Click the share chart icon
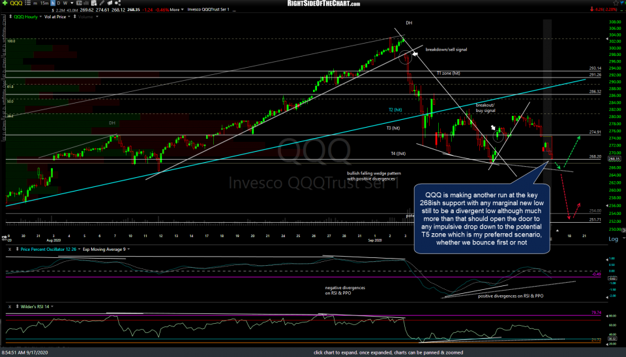The height and width of the screenshot is (357, 626). pyautogui.click(x=118, y=3)
